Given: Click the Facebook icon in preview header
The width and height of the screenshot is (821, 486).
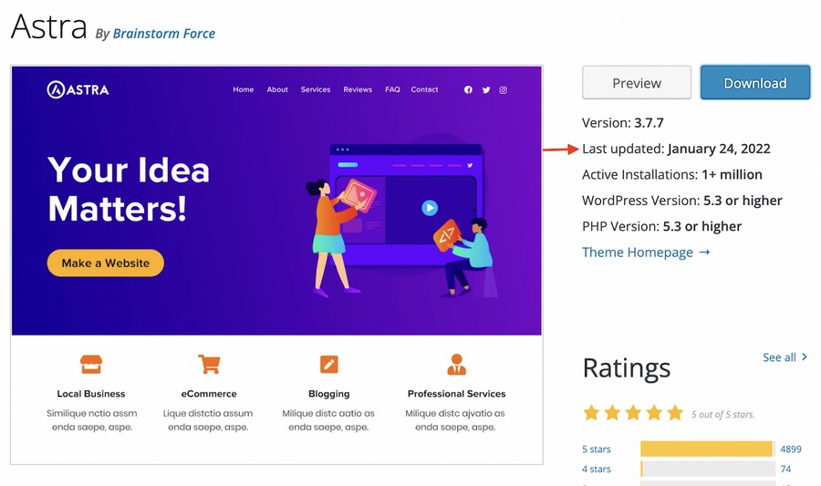Looking at the screenshot, I should [x=468, y=90].
